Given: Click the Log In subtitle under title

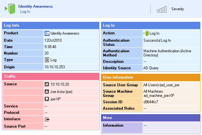Looking at the screenshot, I should pyautogui.click(x=25, y=12).
